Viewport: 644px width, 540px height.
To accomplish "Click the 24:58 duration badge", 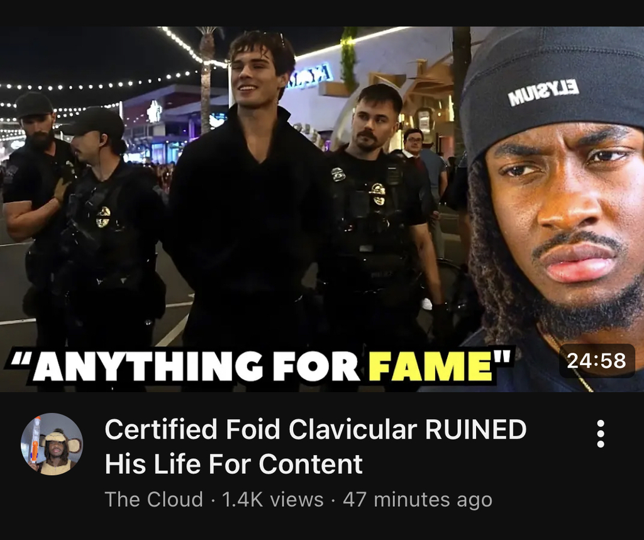I will pyautogui.click(x=597, y=361).
